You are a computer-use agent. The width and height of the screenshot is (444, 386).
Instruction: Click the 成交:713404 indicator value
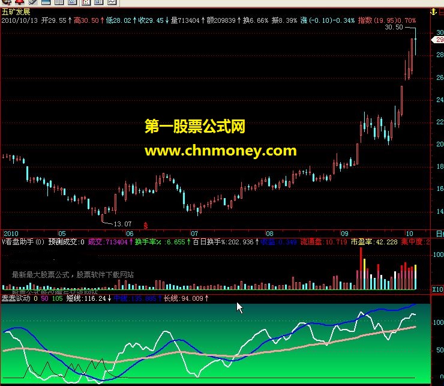coord(108,242)
